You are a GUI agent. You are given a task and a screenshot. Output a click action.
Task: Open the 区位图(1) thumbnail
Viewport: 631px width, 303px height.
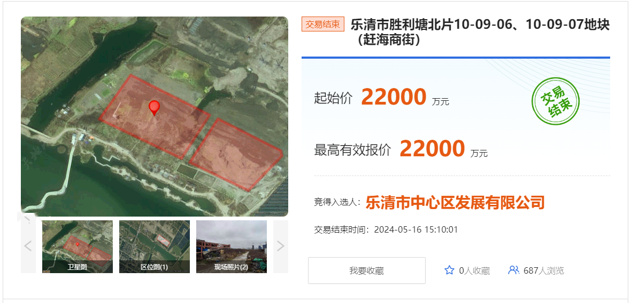(x=154, y=246)
